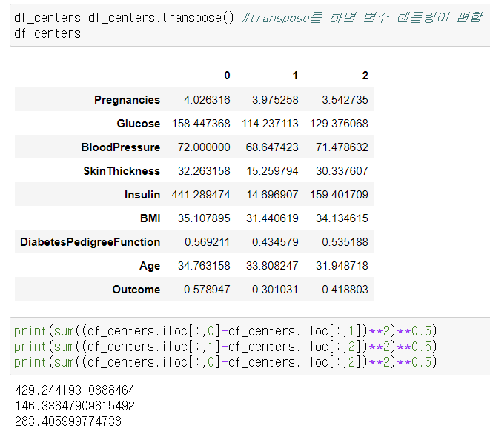Viewport: 490px width, 431px height.
Task: Click the DiabetesPedigreeFunction row label
Action: (x=90, y=242)
